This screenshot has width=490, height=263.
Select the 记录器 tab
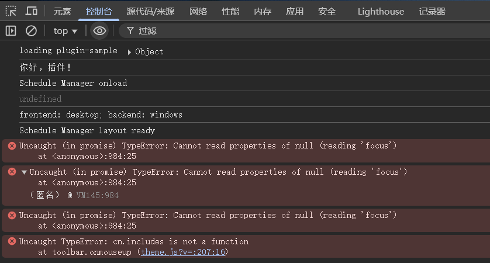432,11
